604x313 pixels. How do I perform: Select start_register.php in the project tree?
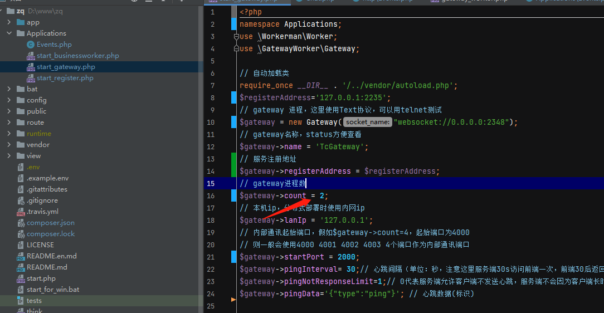coord(65,78)
